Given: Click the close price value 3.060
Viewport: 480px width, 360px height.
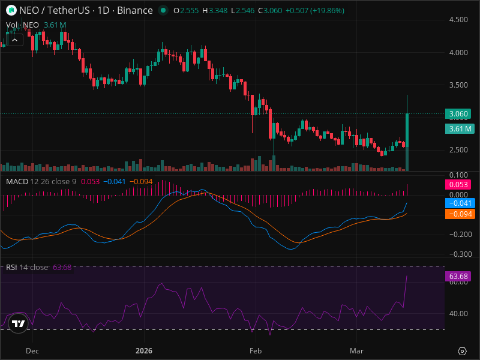Looking at the screenshot, I should pyautogui.click(x=273, y=11).
